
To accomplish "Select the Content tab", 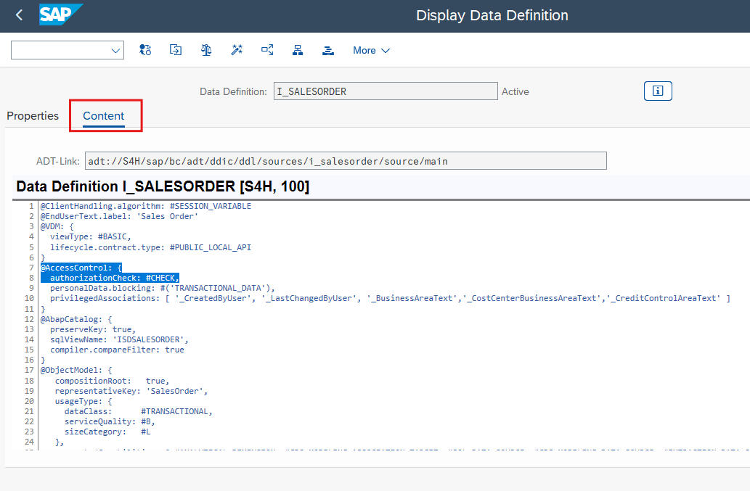I will 103,116.
